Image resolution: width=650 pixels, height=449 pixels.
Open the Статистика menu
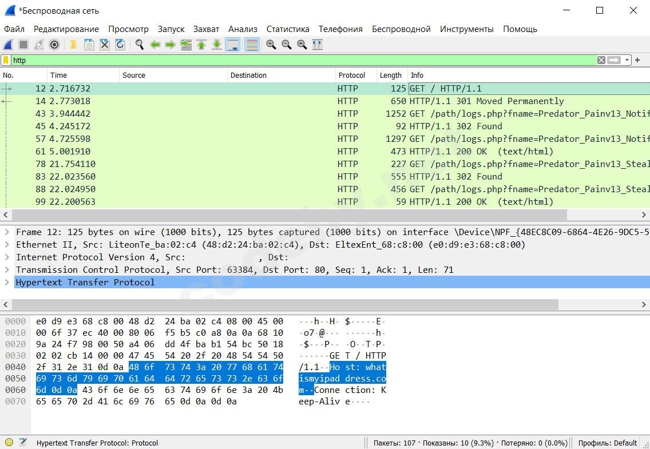288,29
